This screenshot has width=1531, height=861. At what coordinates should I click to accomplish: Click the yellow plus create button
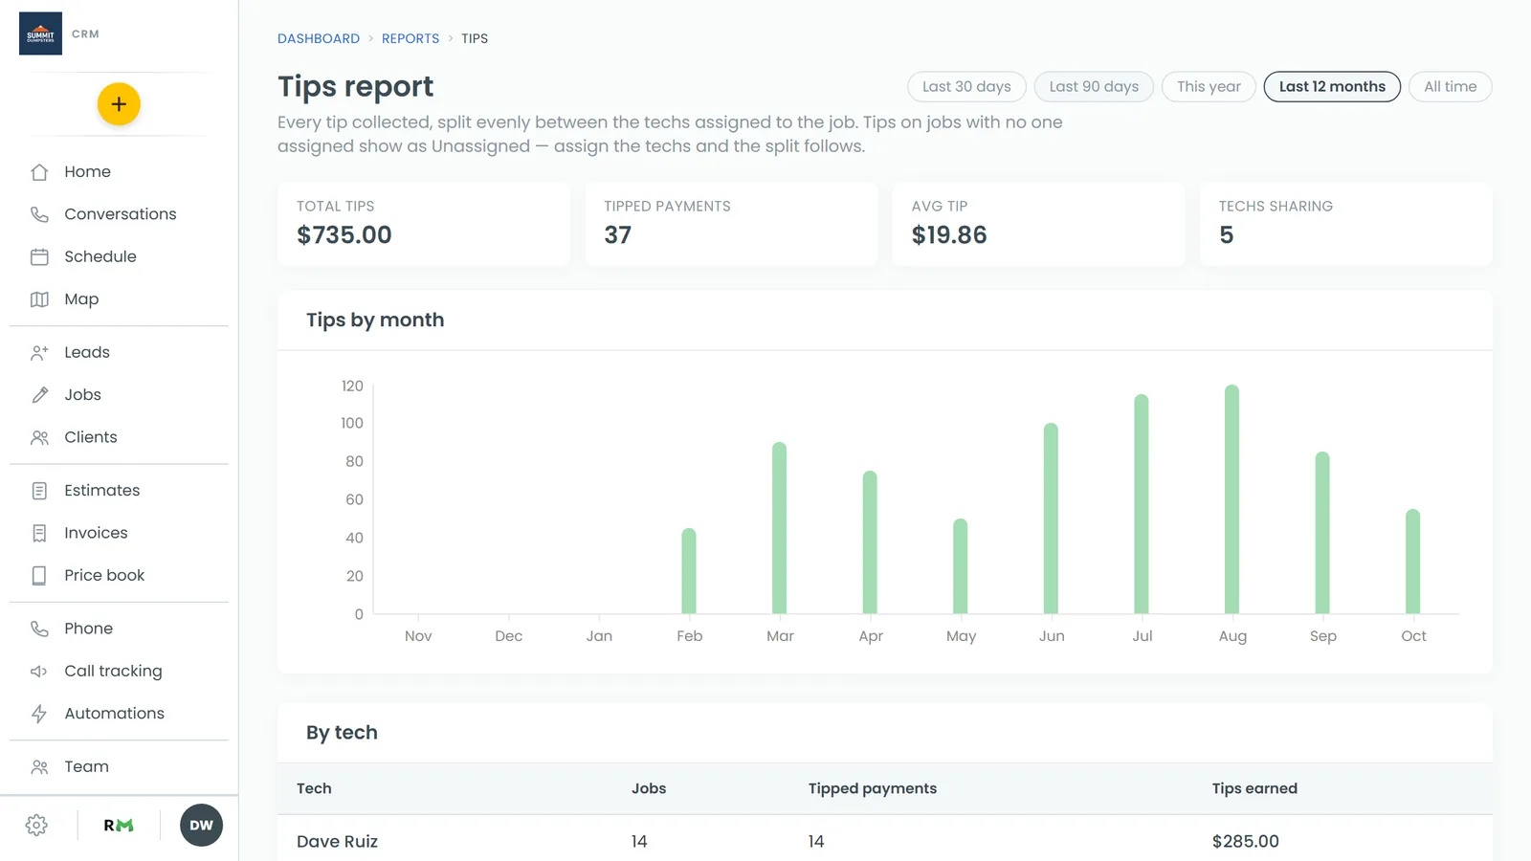119,104
